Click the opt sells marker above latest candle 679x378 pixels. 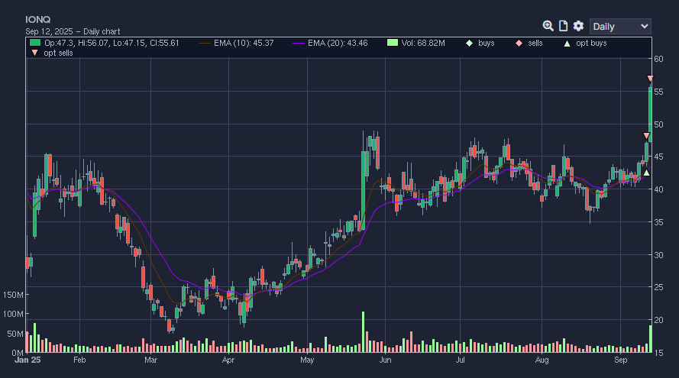[650, 79]
